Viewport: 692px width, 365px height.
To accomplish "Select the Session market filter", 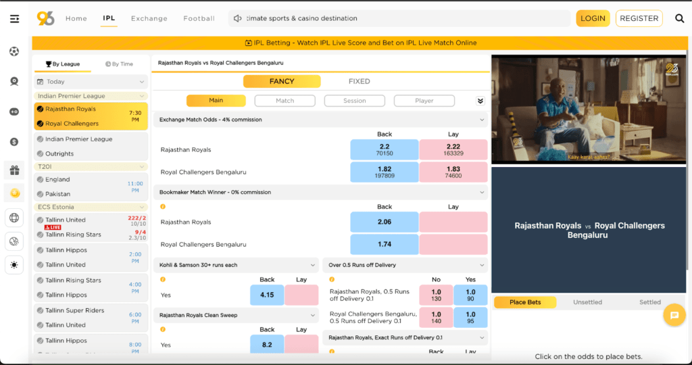I will click(354, 101).
